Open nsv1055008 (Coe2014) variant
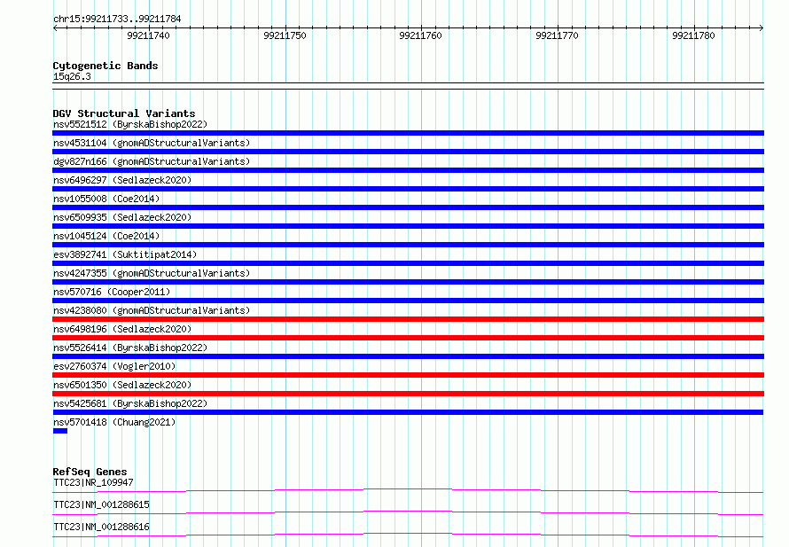This screenshot has height=547, width=789. click(106, 199)
